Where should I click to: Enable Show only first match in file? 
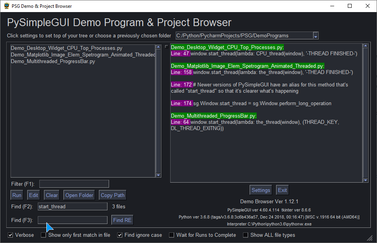[43, 235]
